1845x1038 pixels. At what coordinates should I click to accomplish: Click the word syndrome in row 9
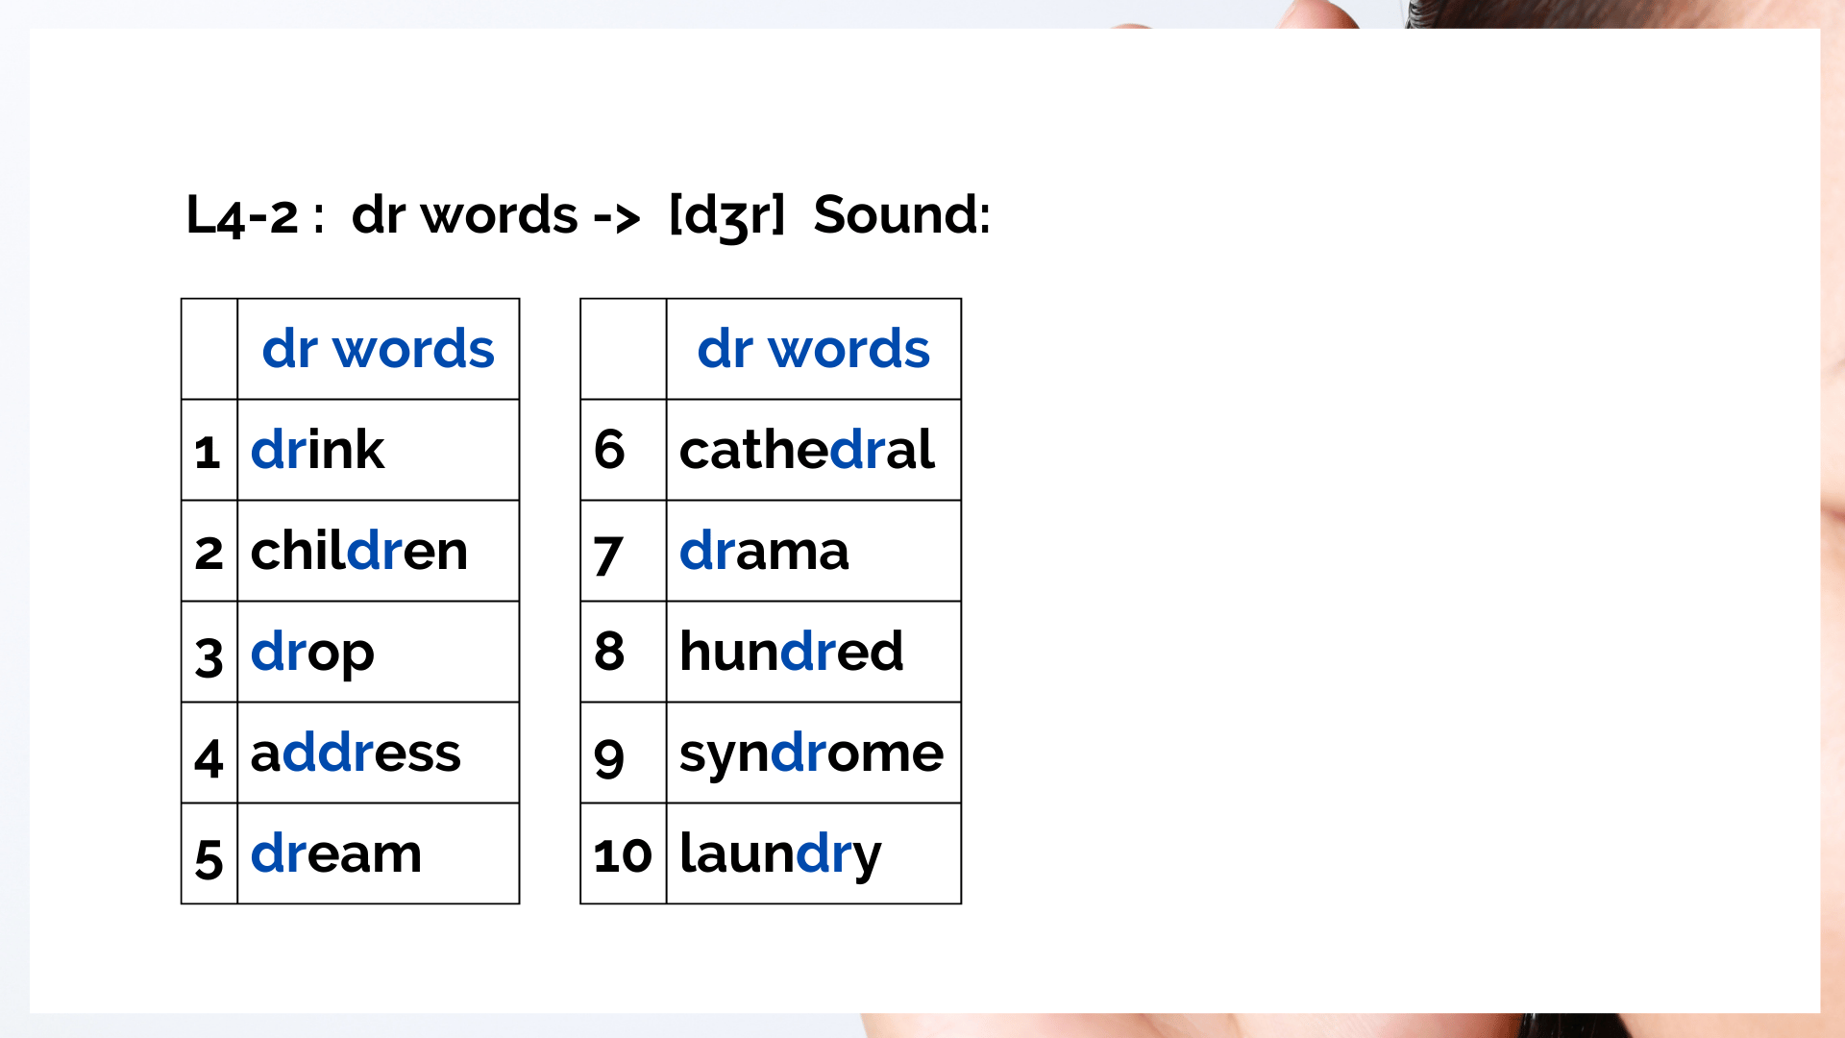click(x=811, y=754)
